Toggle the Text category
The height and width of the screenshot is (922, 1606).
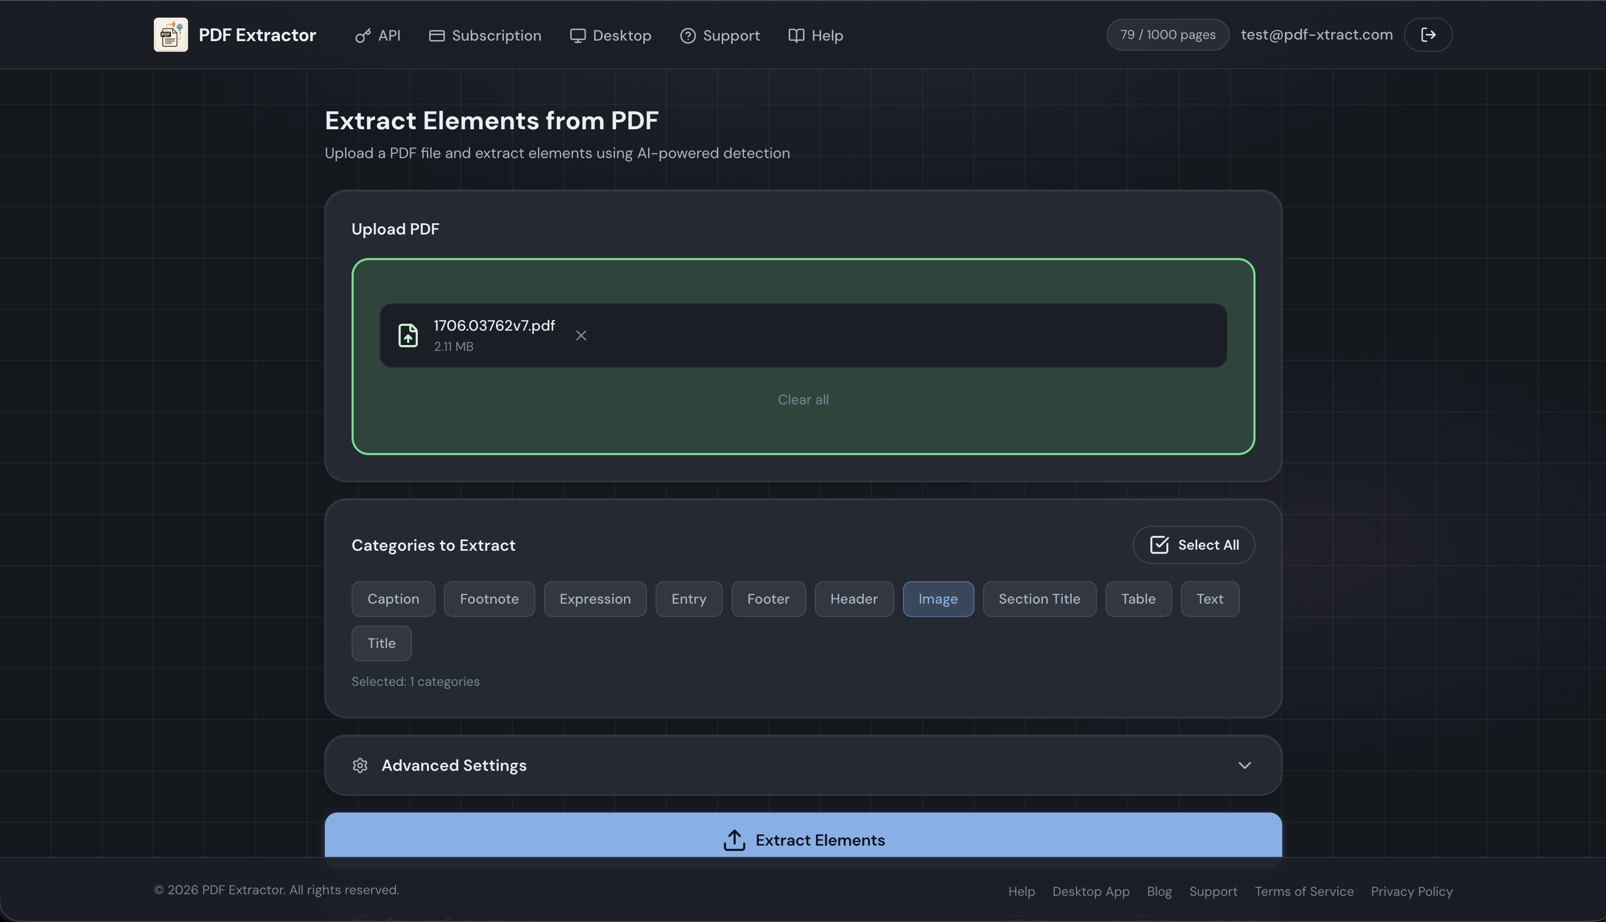tap(1210, 599)
